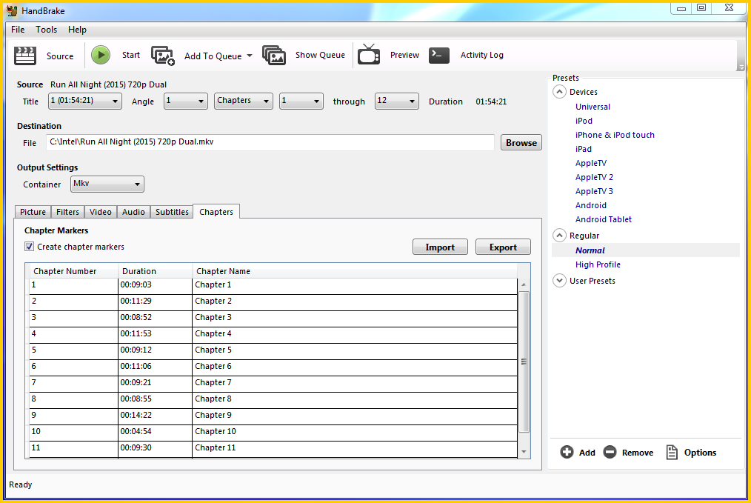This screenshot has height=503, width=751.
Task: Click the destination File path field
Action: (270, 142)
